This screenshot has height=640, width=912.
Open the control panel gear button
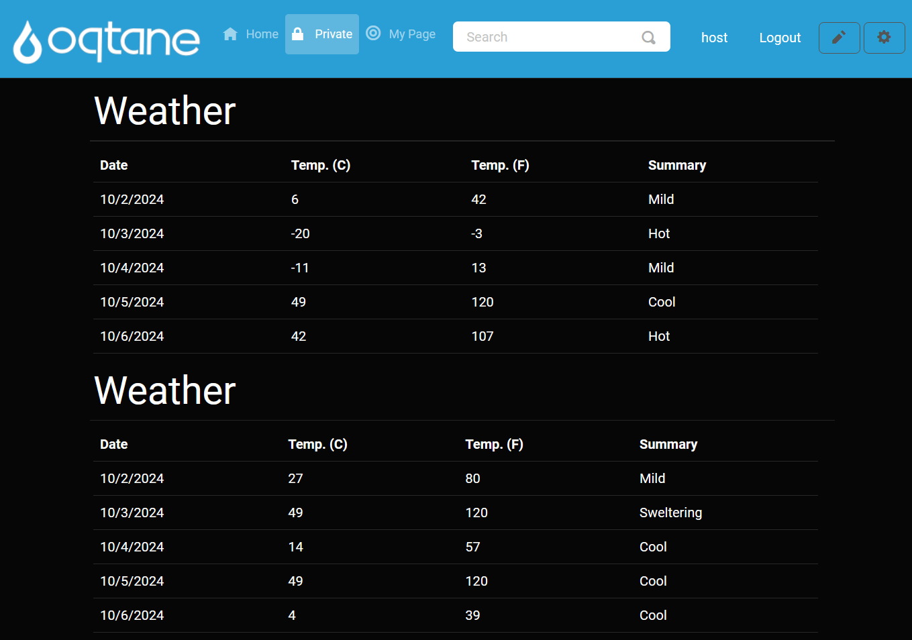tap(884, 38)
